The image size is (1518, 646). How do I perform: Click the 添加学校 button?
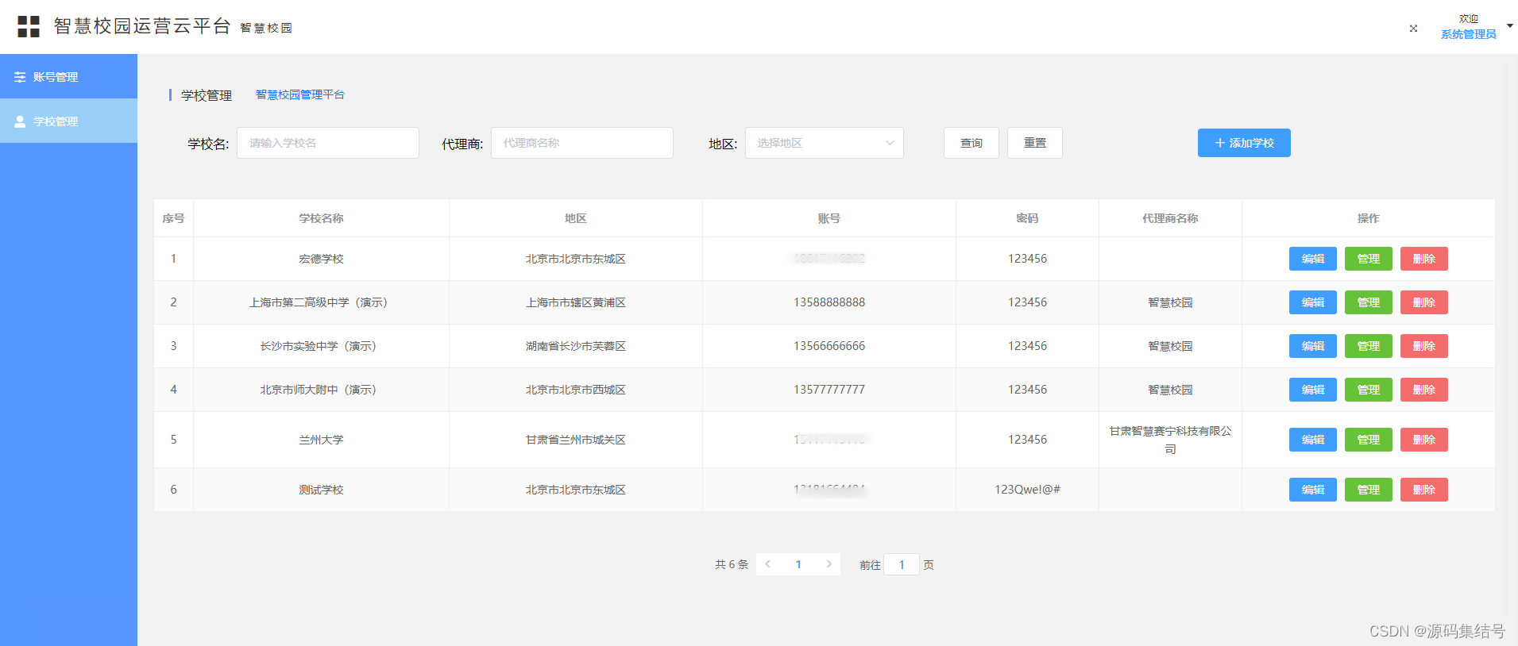tap(1244, 143)
